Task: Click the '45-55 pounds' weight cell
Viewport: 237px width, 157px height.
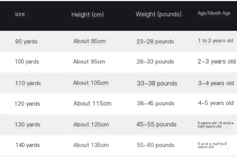Action: (x=156, y=124)
